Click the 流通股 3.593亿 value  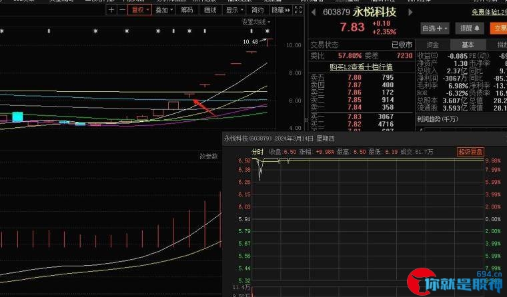[x=455, y=108]
